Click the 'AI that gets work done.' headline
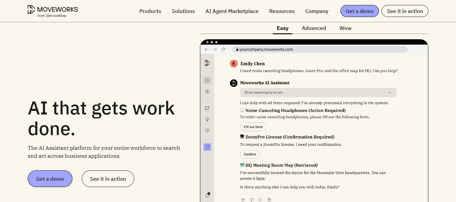This screenshot has height=202, width=456. (x=101, y=118)
